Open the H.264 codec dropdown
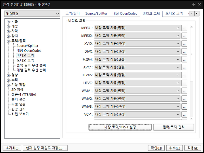 (x=137, y=59)
